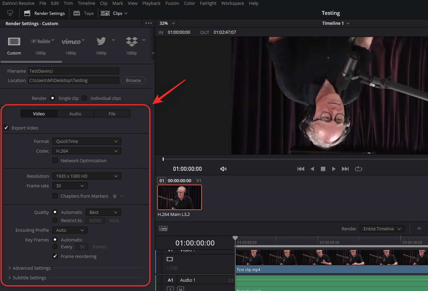Image resolution: width=428 pixels, height=291 pixels.
Task: Switch to the Video tab
Action: point(39,114)
